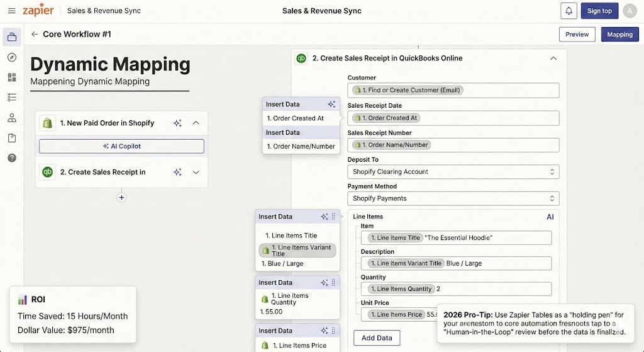Image resolution: width=644 pixels, height=352 pixels.
Task: Switch to the Preview tab
Action: 577,35
